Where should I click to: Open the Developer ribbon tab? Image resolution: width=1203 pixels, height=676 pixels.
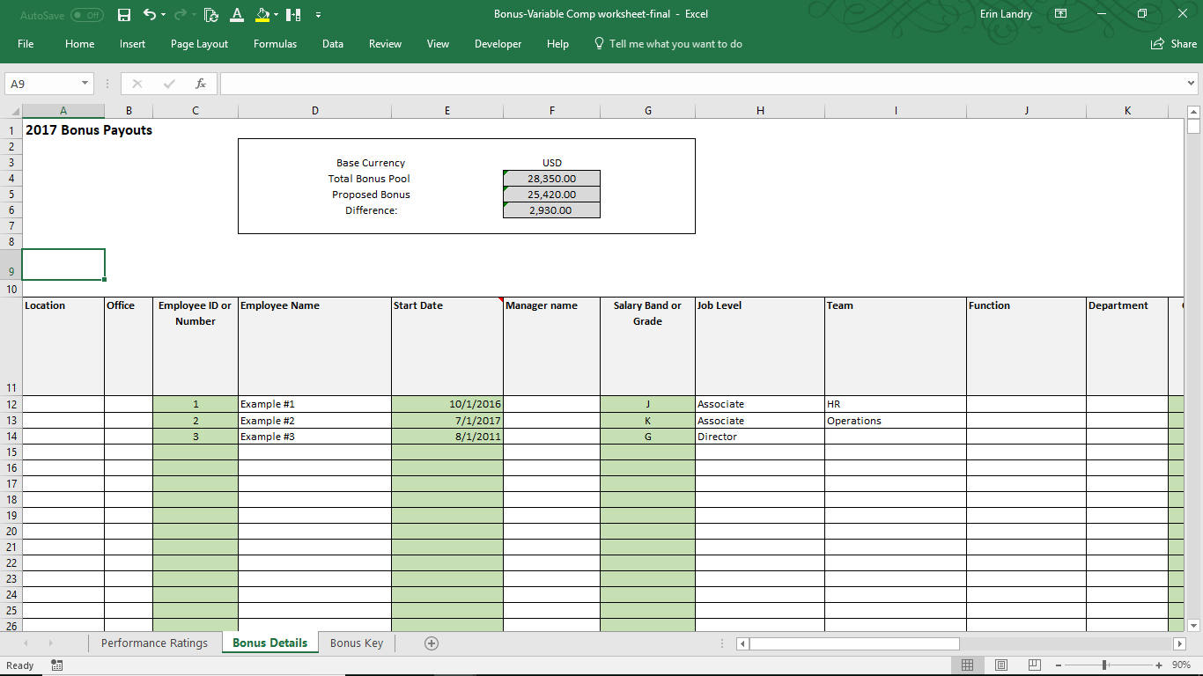(498, 44)
